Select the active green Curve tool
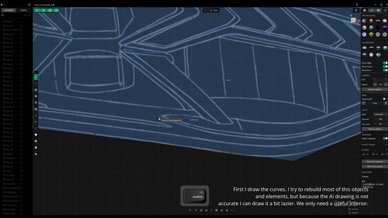Viewport: 388px width, 218px height. point(36,77)
